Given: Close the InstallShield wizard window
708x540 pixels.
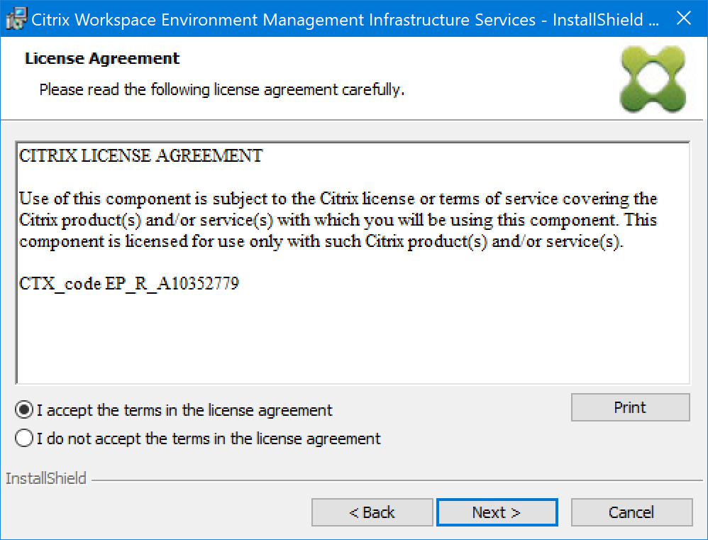Looking at the screenshot, I should (683, 19).
